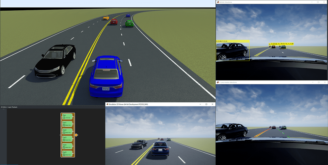
Task: Click the match-dimension icon in the Car3 node
Action: 64,140
